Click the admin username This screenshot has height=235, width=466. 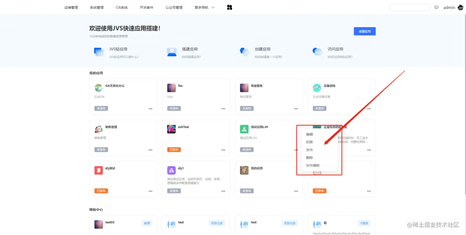[449, 7]
